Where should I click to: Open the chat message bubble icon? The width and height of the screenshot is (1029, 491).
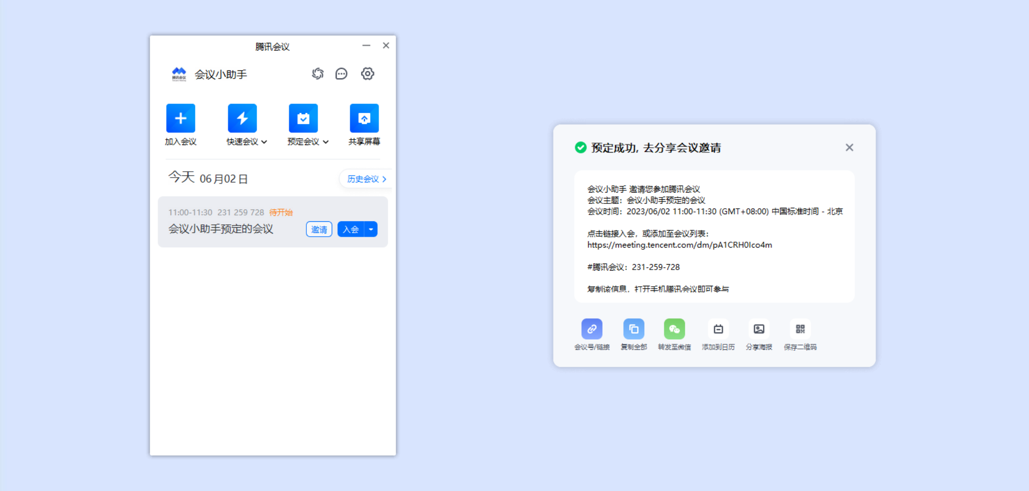click(x=341, y=74)
